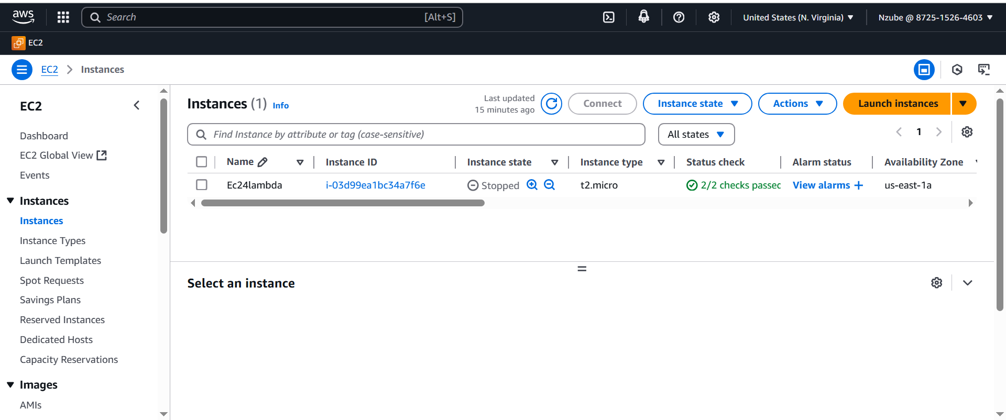Image resolution: width=1006 pixels, height=420 pixels.
Task: Open the Actions dropdown
Action: [797, 104]
